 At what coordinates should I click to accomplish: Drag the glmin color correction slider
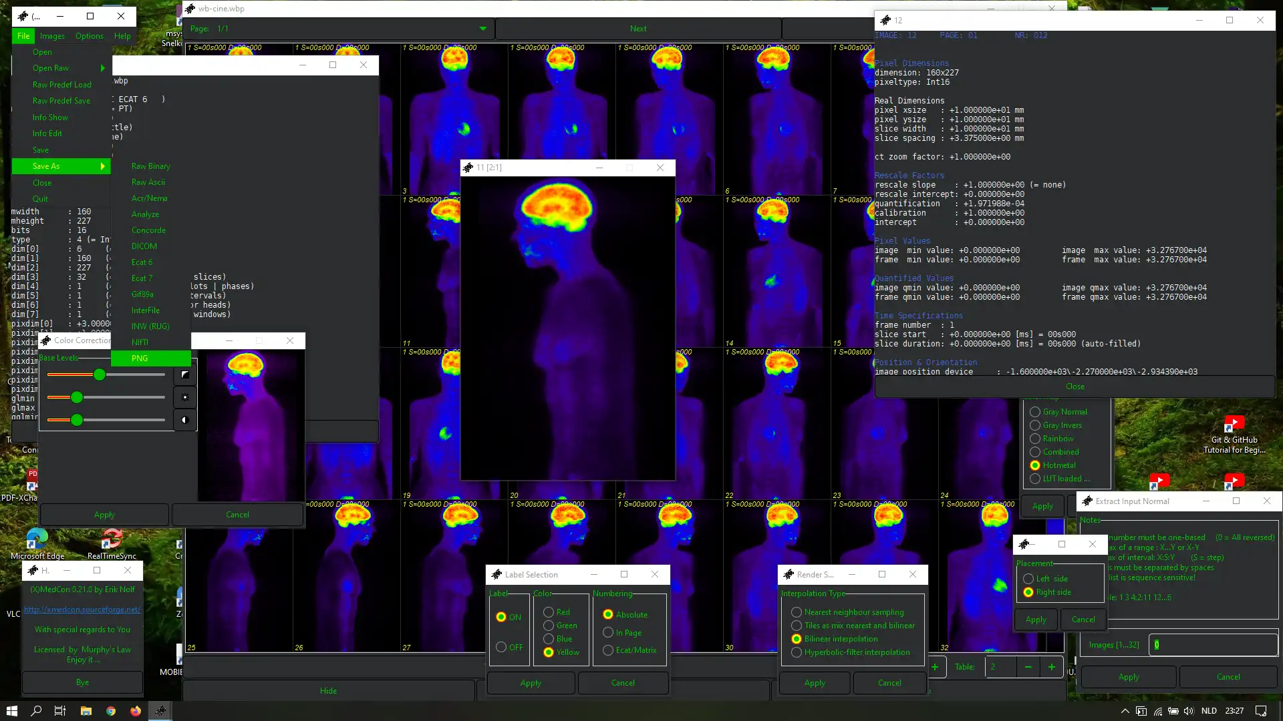coord(77,396)
